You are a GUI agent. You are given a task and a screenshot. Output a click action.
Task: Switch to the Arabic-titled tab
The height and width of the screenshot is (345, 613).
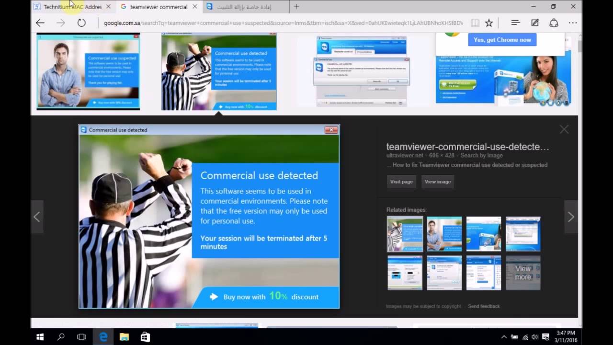click(x=245, y=7)
